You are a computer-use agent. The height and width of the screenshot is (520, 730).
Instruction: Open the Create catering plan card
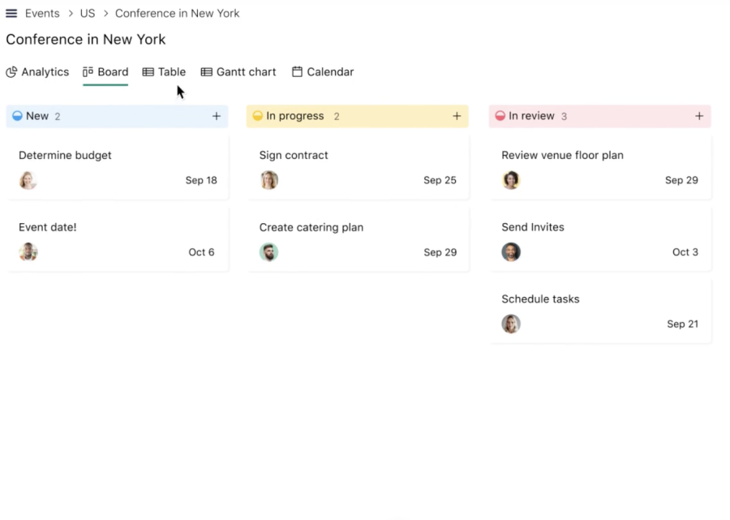[358, 239]
